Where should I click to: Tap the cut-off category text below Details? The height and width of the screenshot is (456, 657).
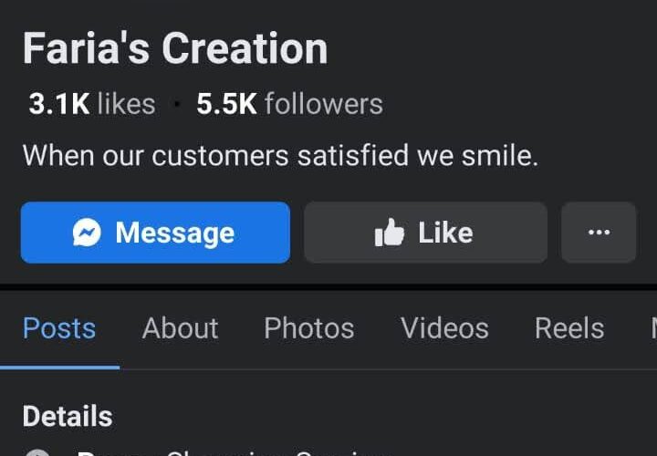tap(231, 452)
